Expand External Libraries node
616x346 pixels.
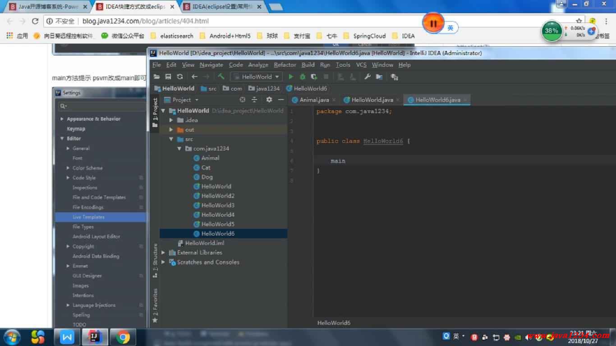[x=163, y=253]
